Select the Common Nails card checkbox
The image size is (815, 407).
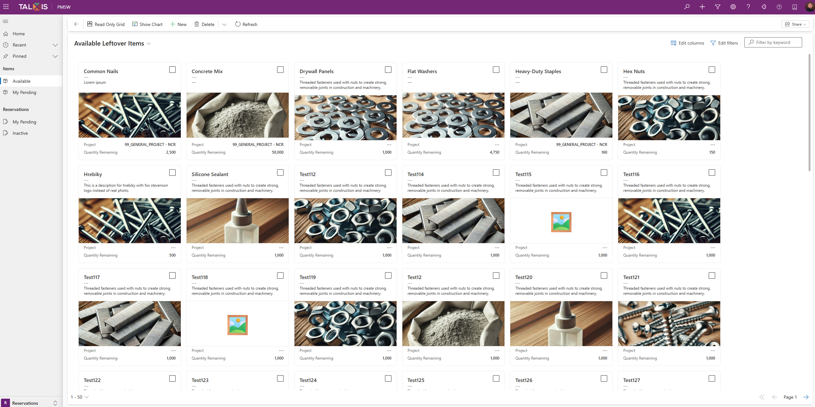click(x=172, y=70)
